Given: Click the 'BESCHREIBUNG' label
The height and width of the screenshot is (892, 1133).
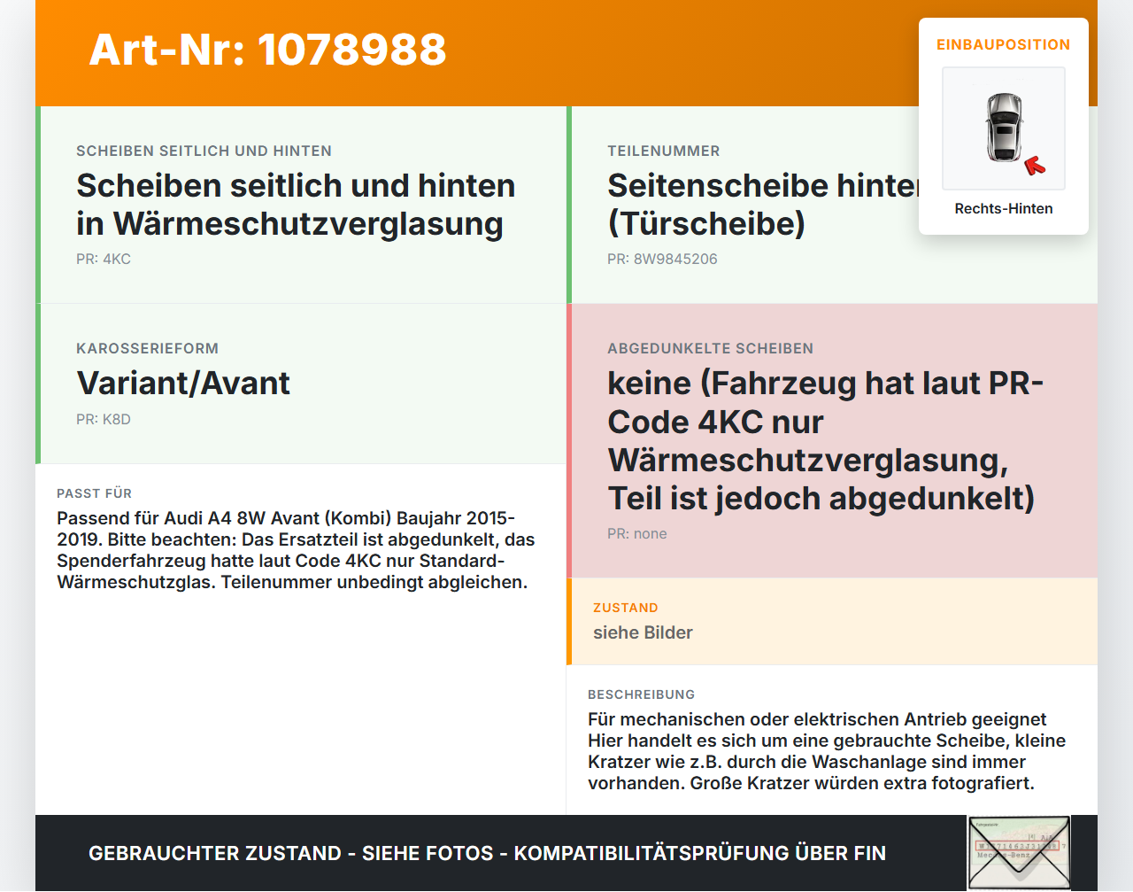Looking at the screenshot, I should (x=641, y=694).
